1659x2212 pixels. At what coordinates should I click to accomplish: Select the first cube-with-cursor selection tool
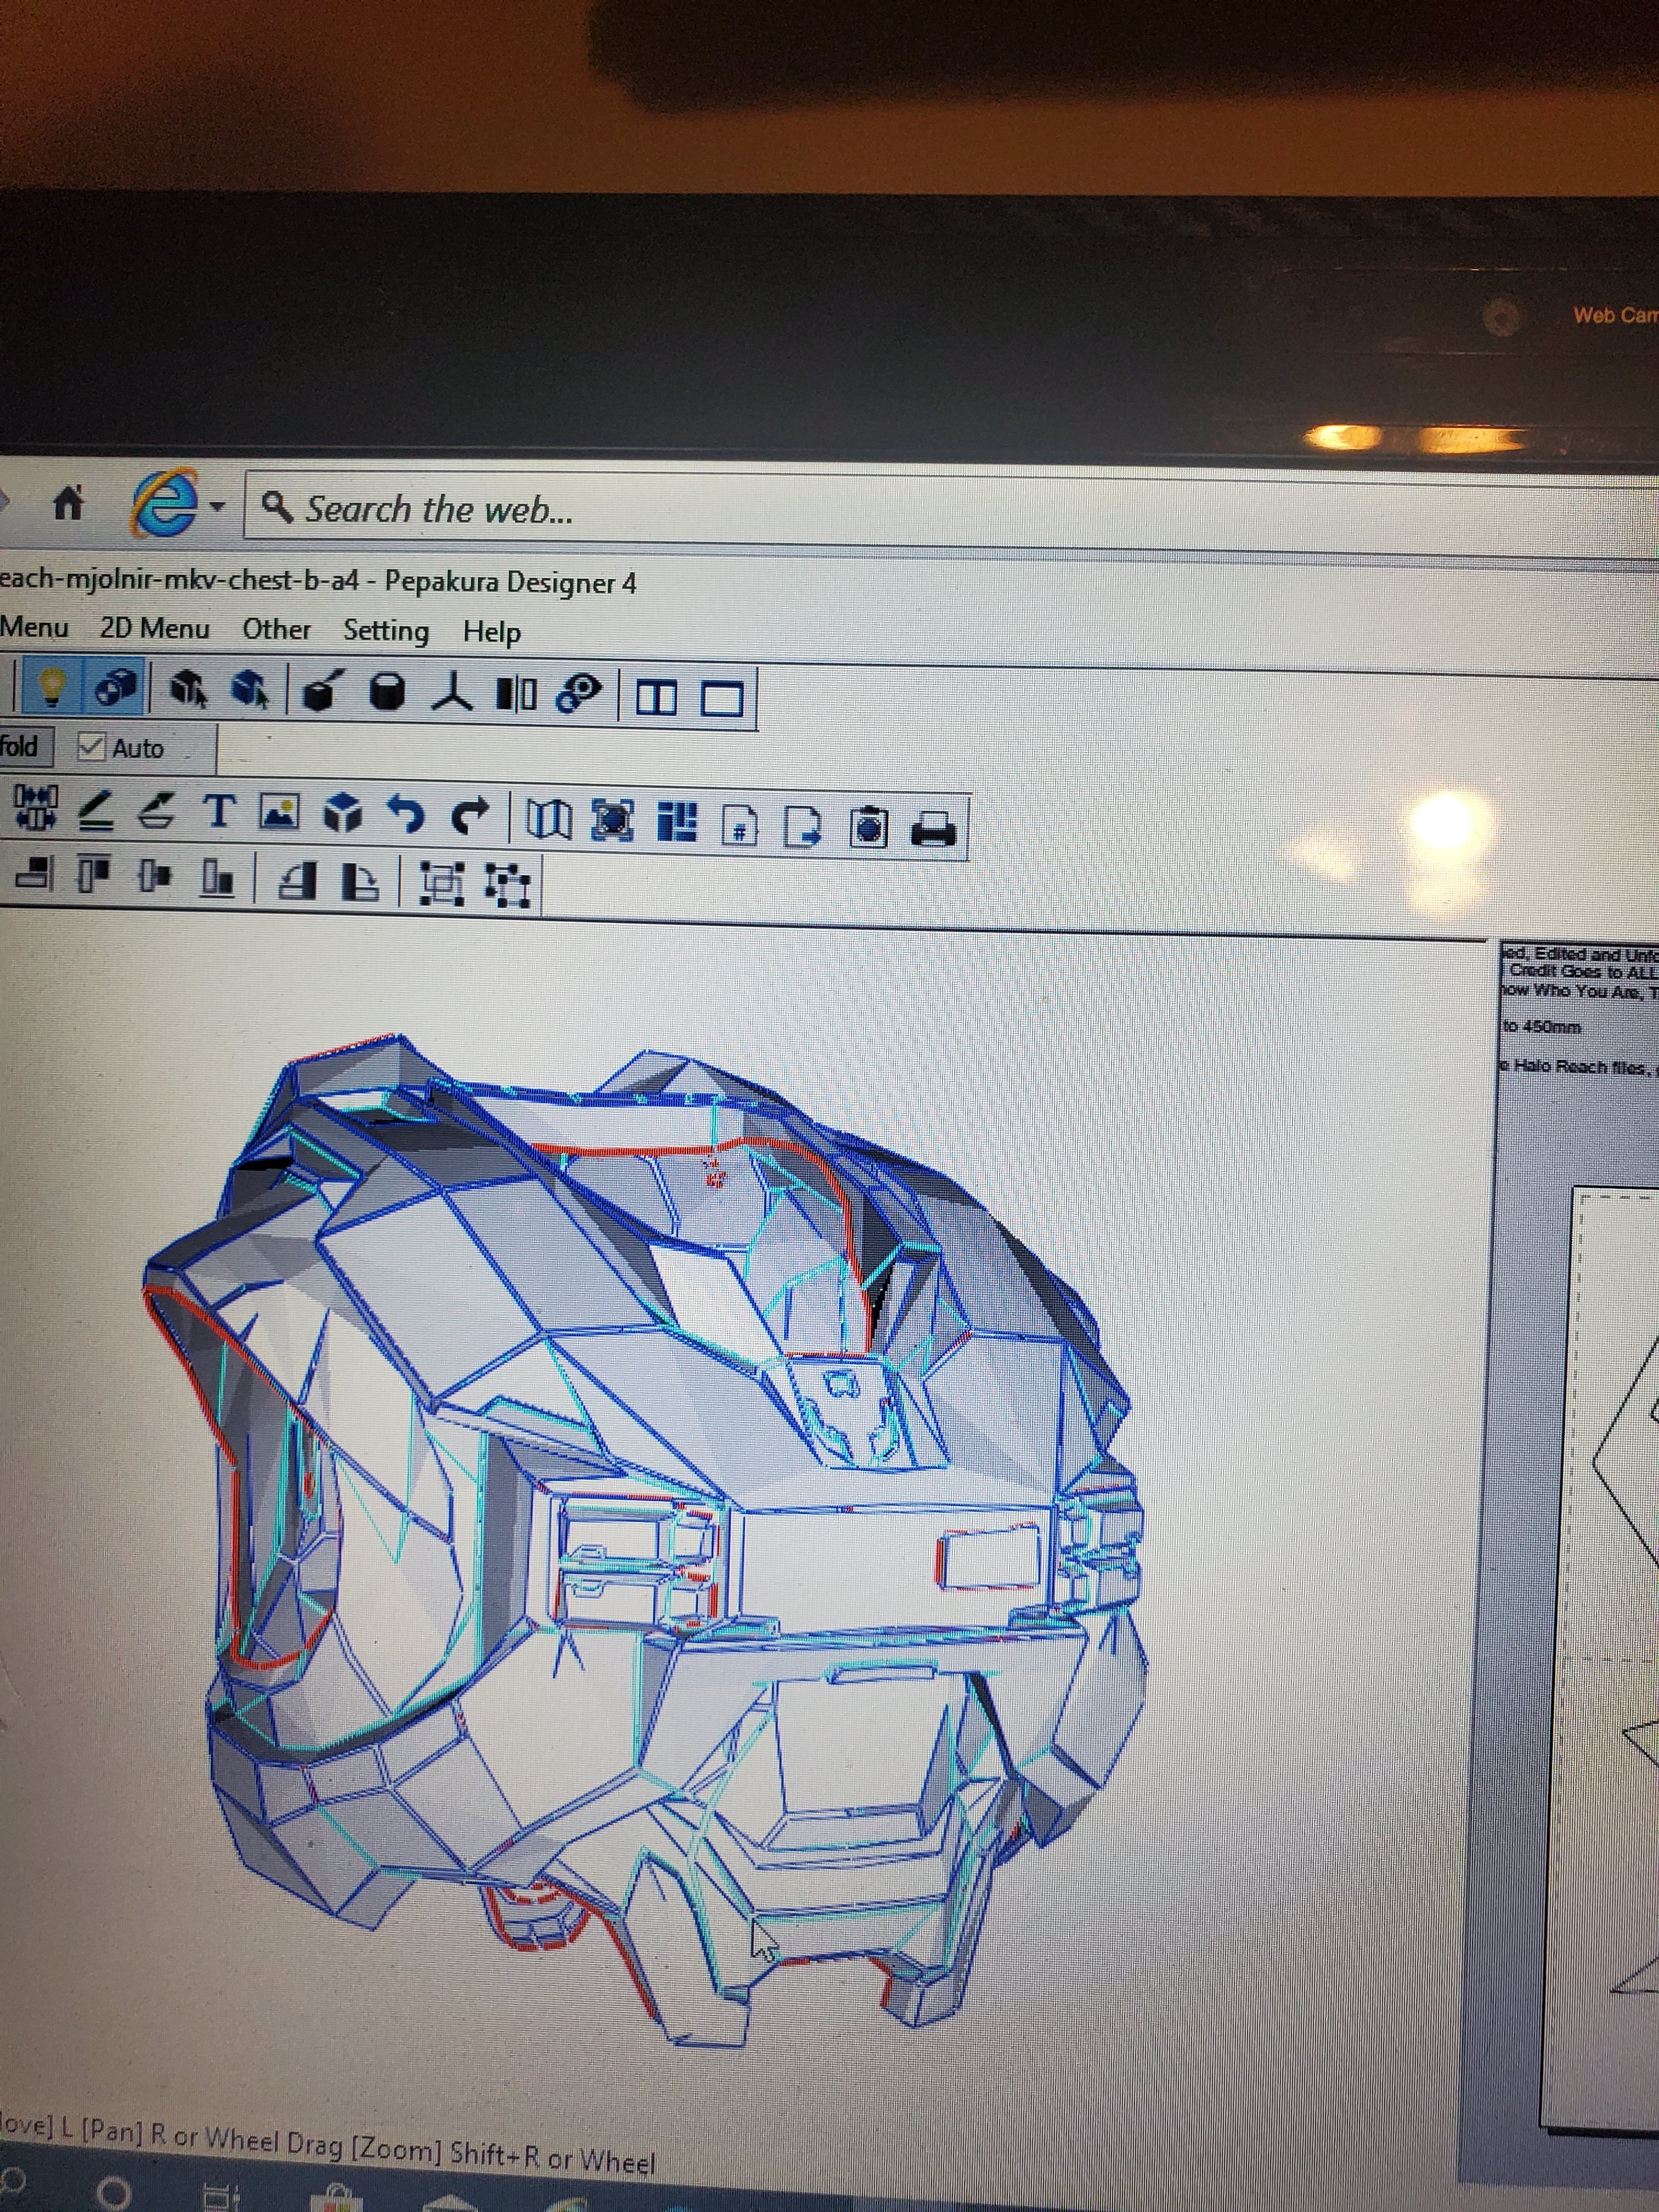click(187, 690)
